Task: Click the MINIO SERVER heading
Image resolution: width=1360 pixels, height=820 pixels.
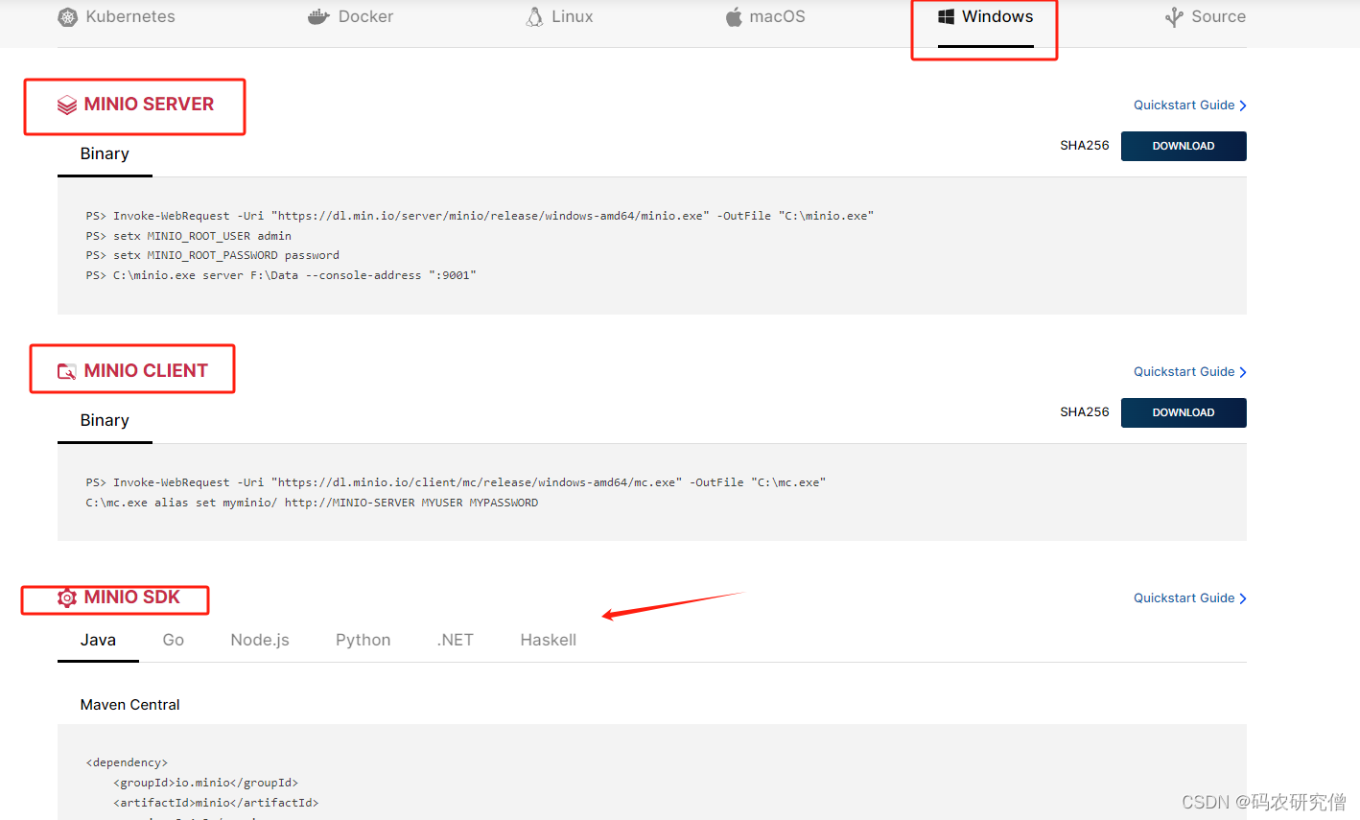Action: (x=149, y=105)
